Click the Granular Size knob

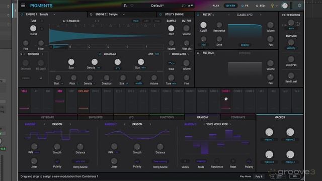pos(141,62)
